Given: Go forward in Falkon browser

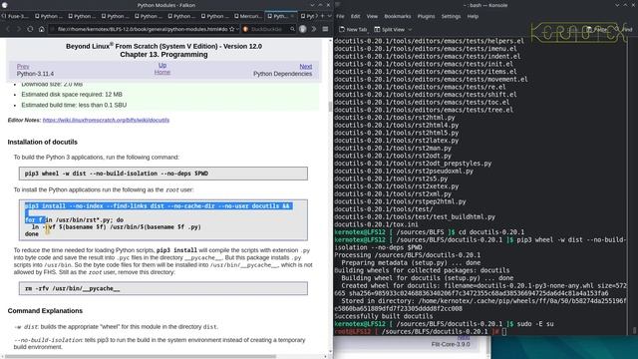Looking at the screenshot, I should tap(19, 29).
